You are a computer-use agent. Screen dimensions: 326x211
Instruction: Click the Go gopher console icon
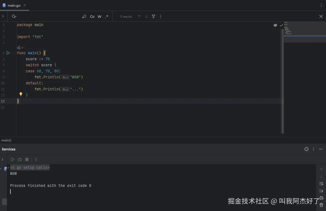tap(5, 169)
